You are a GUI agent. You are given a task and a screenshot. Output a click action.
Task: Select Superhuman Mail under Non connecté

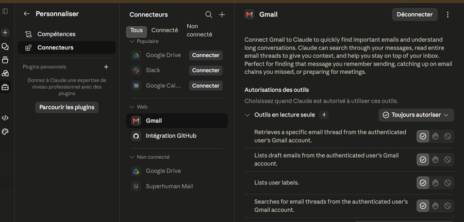(x=177, y=186)
